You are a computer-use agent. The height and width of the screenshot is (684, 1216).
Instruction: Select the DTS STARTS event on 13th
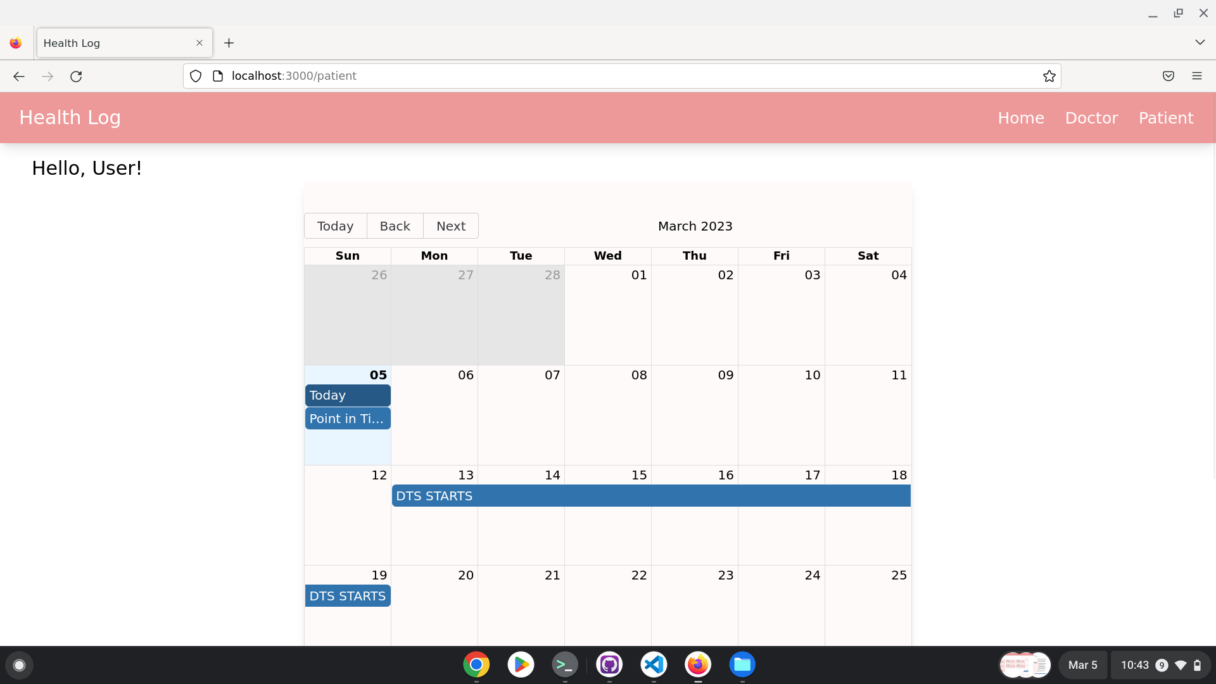click(x=650, y=496)
